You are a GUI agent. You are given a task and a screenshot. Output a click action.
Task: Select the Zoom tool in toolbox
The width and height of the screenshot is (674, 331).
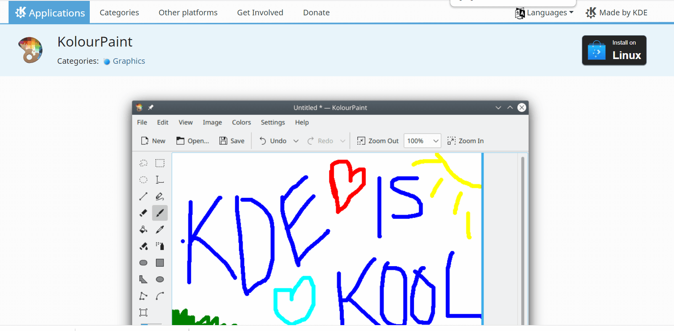point(143,312)
